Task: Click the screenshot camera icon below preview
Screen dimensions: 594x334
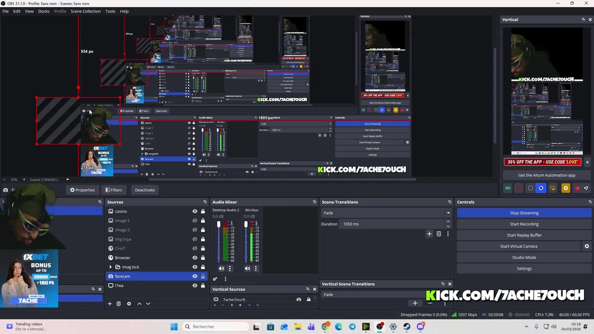Action: pyautogui.click(x=6, y=190)
